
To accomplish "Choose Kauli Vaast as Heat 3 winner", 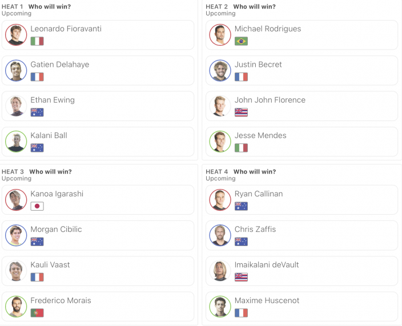I will [x=98, y=271].
